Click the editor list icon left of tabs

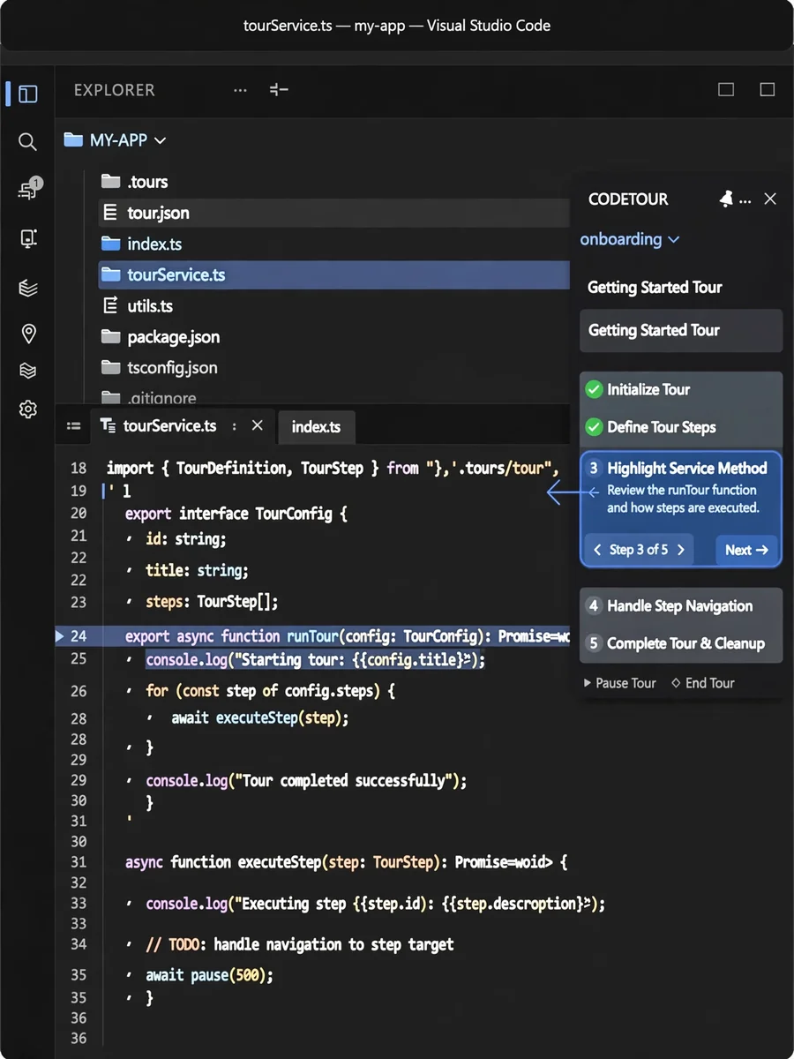click(74, 426)
